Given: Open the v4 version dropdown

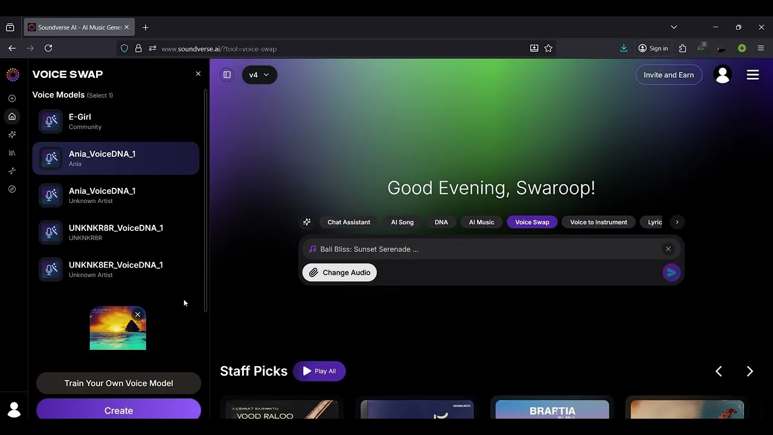Looking at the screenshot, I should tap(259, 75).
